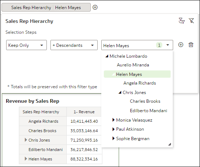This screenshot has width=200, height=167.
Task: Choose Edilberto Mandani in the dropdown list
Action: [148, 111]
